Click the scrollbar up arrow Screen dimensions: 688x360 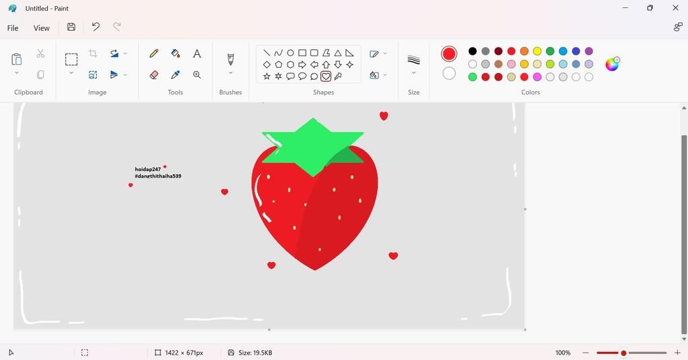pyautogui.click(x=683, y=108)
